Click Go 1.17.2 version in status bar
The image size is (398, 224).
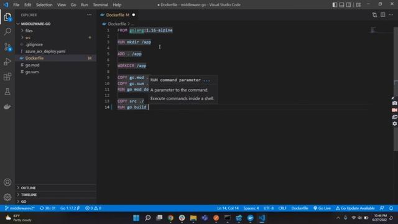[x=70, y=208]
